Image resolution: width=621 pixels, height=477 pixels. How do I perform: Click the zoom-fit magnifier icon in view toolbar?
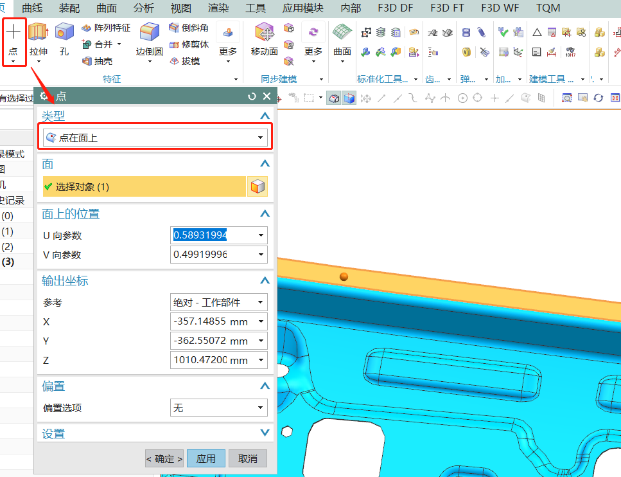[x=567, y=98]
